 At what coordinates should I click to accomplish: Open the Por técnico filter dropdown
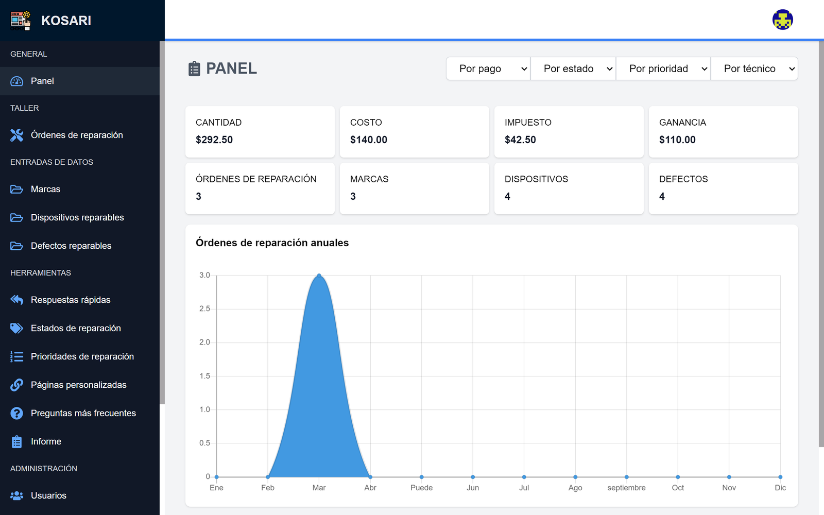(x=754, y=68)
